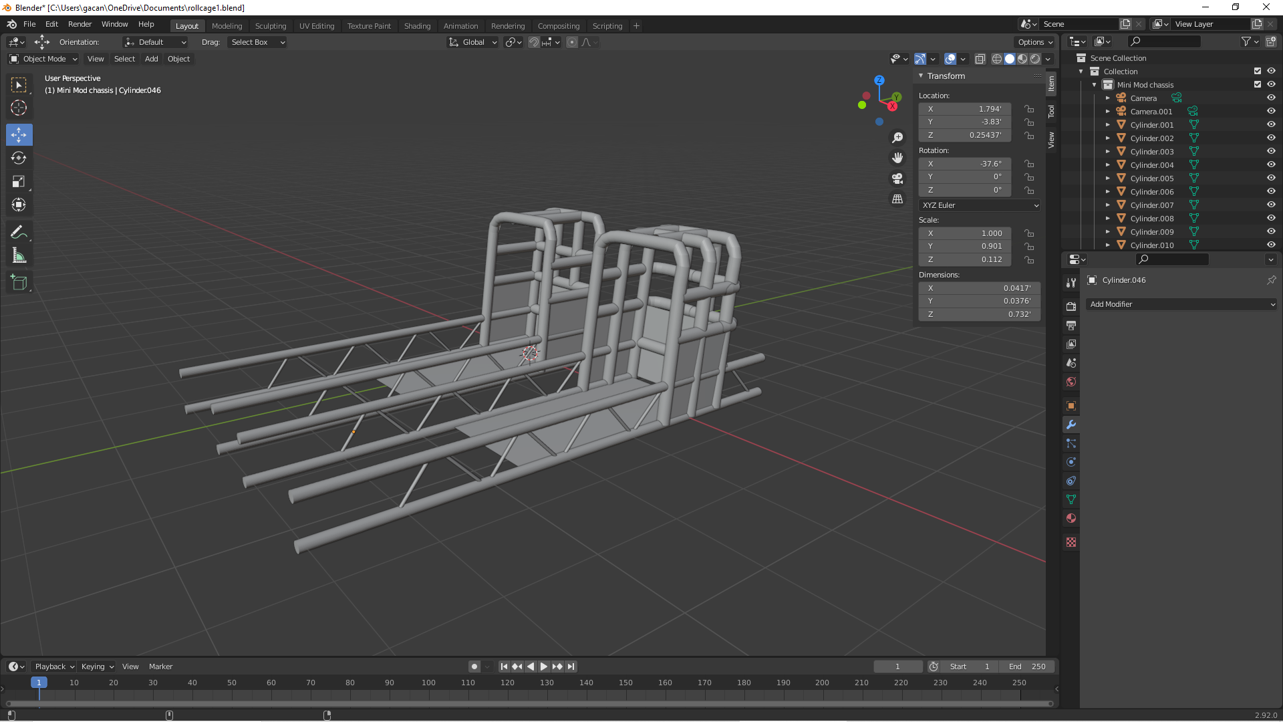Viewport: 1283px width, 722px height.
Task: Open the Physics properties tab
Action: click(x=1071, y=463)
